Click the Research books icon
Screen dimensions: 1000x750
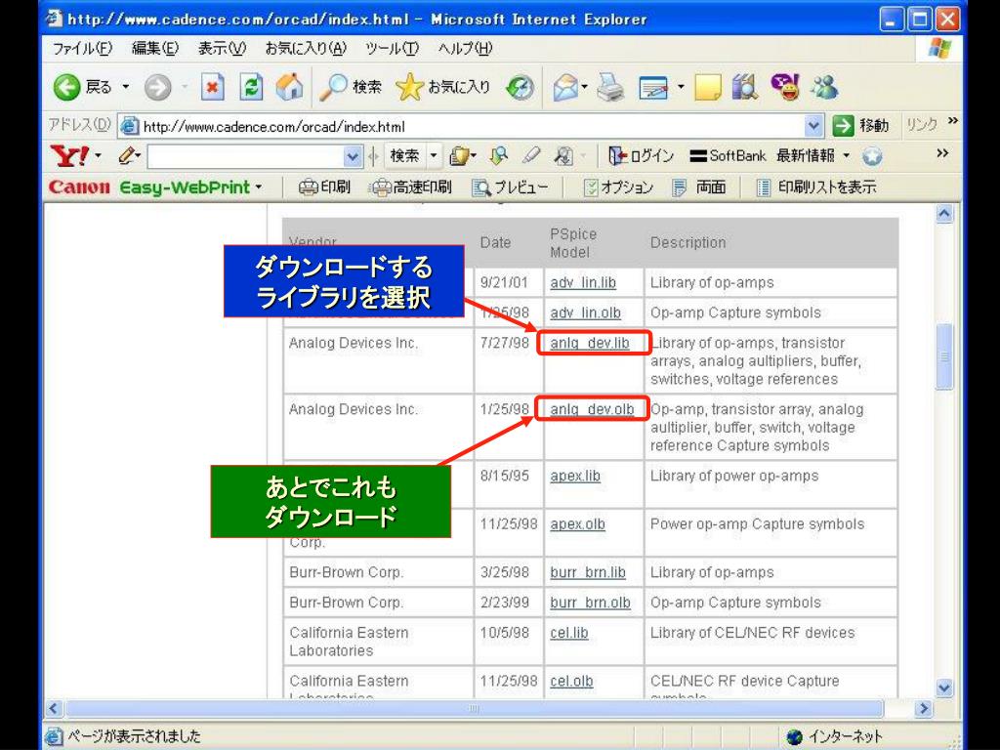point(745,87)
